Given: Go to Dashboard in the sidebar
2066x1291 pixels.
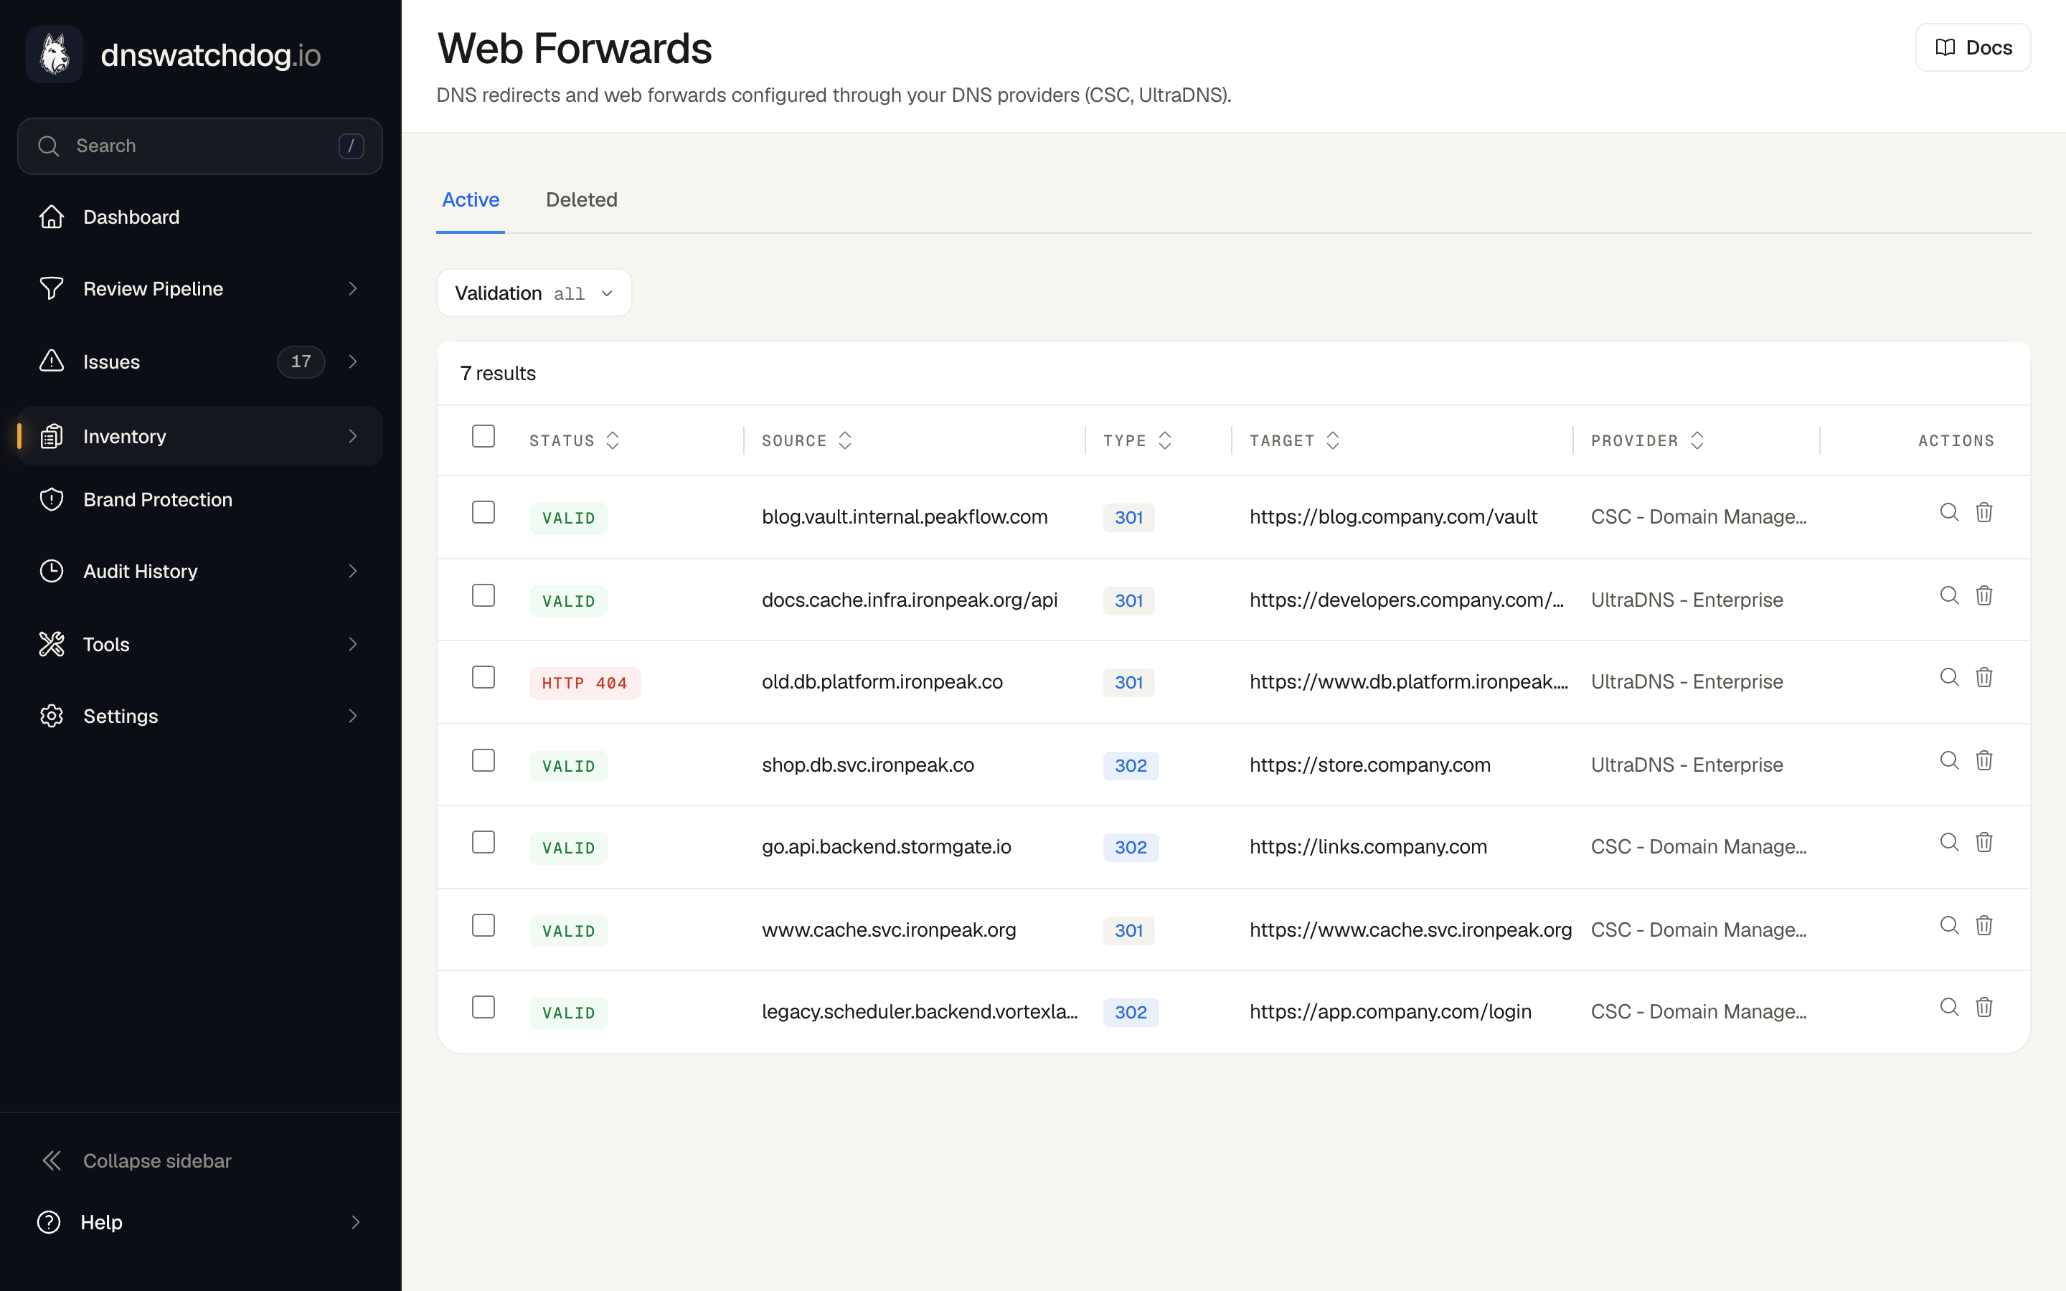Looking at the screenshot, I should pos(199,217).
